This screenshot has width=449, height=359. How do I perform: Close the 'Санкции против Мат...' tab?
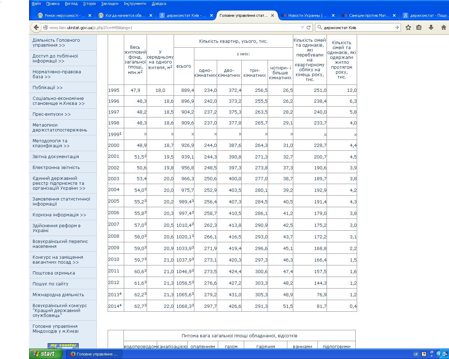pyautogui.click(x=394, y=15)
